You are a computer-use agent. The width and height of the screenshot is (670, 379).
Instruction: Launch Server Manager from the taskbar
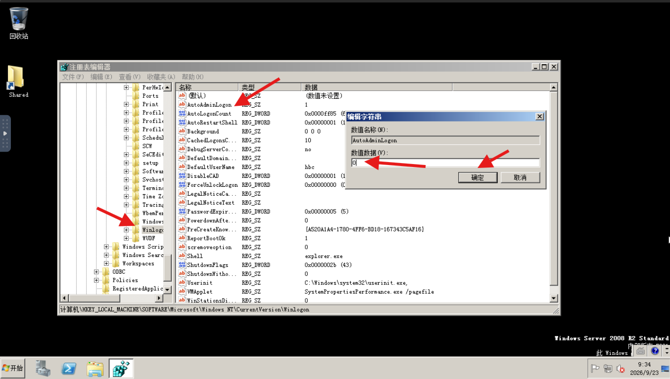pos(43,368)
